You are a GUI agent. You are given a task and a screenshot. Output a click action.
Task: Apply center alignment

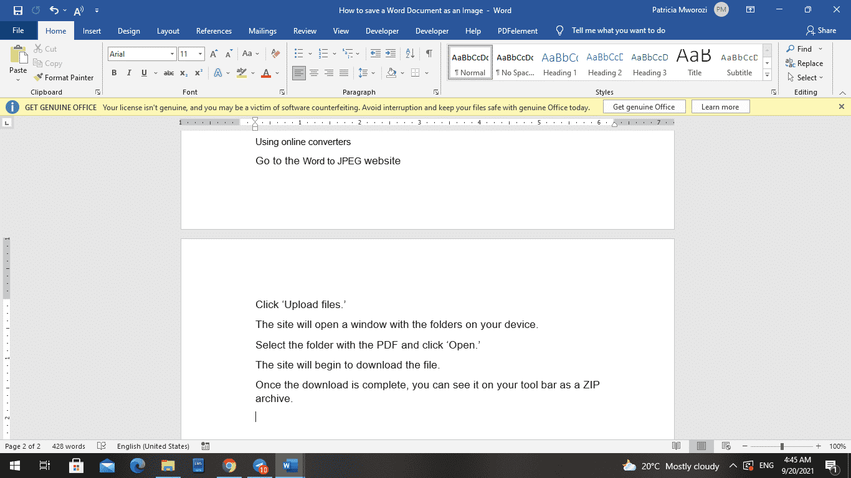coord(314,73)
